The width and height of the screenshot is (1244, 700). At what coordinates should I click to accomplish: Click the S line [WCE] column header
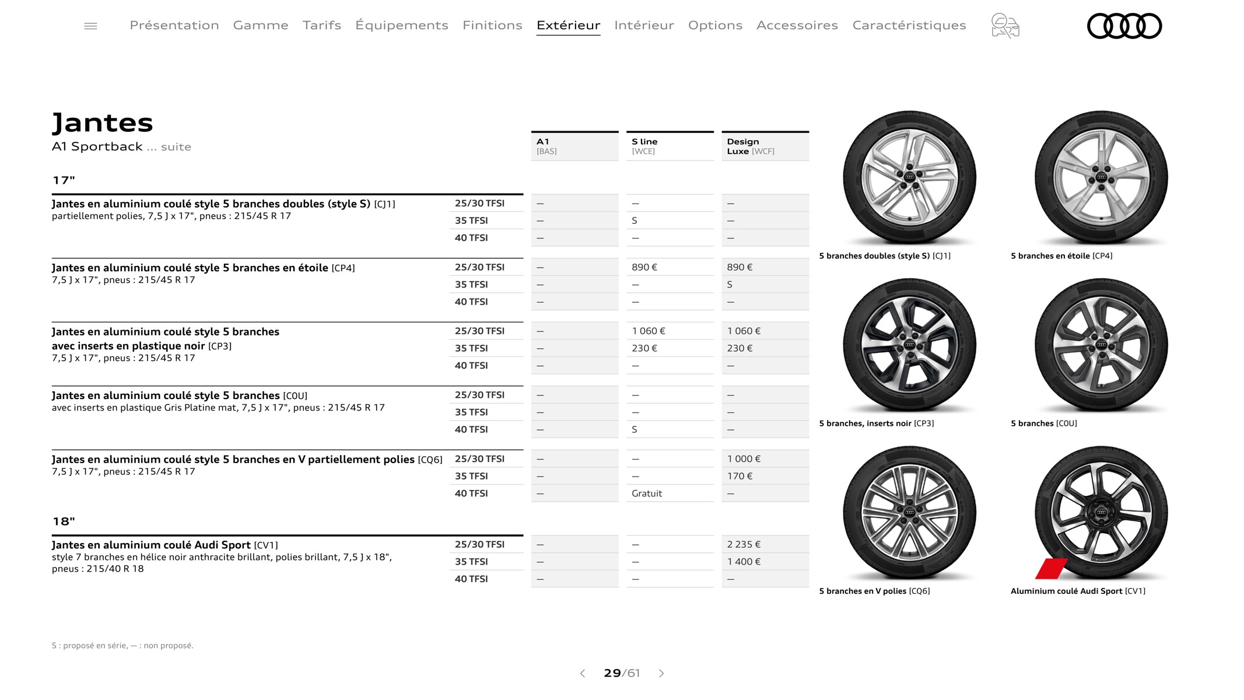point(670,146)
